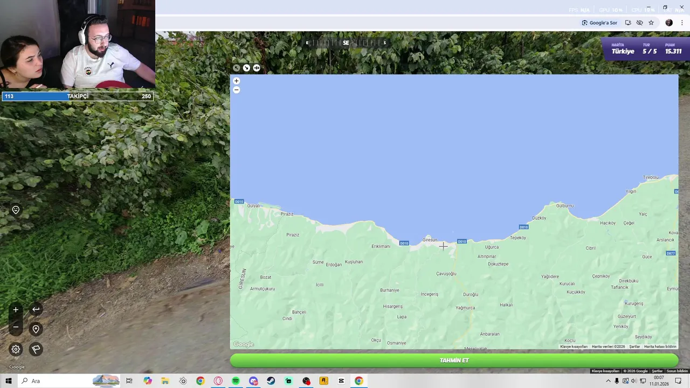Viewport: 690px width, 388px height.
Task: Open Opera GX from the taskbar
Action: (x=218, y=381)
